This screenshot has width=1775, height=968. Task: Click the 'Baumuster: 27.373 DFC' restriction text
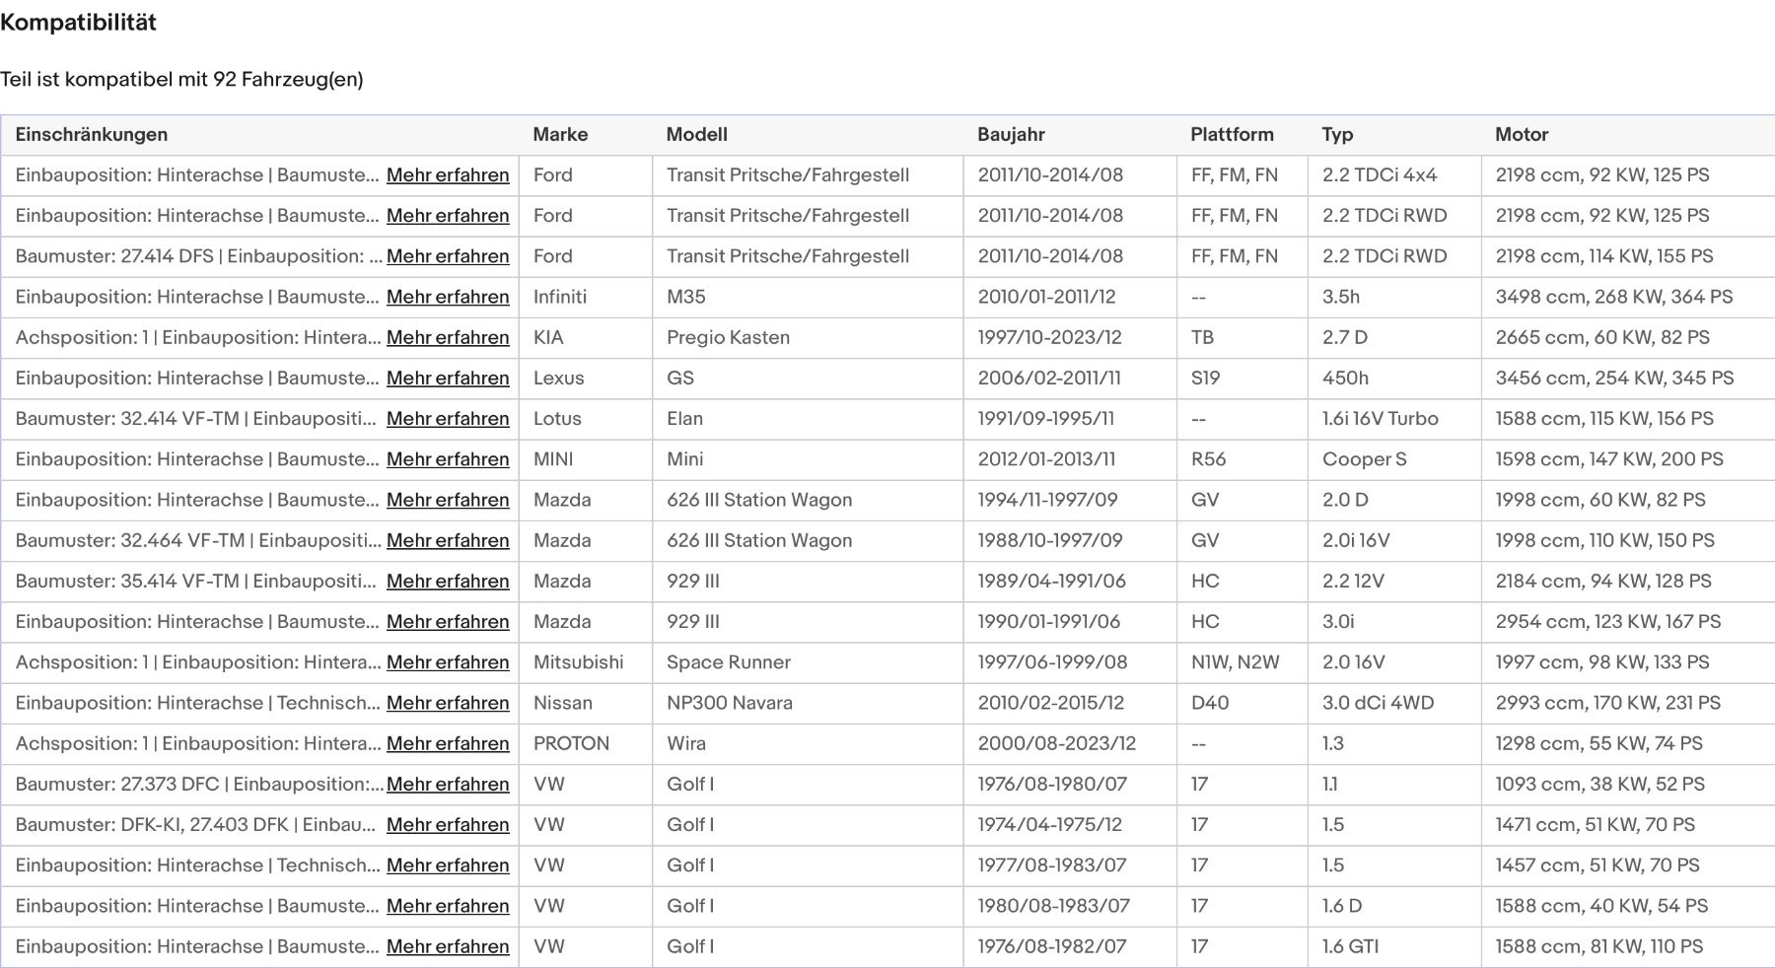click(197, 784)
